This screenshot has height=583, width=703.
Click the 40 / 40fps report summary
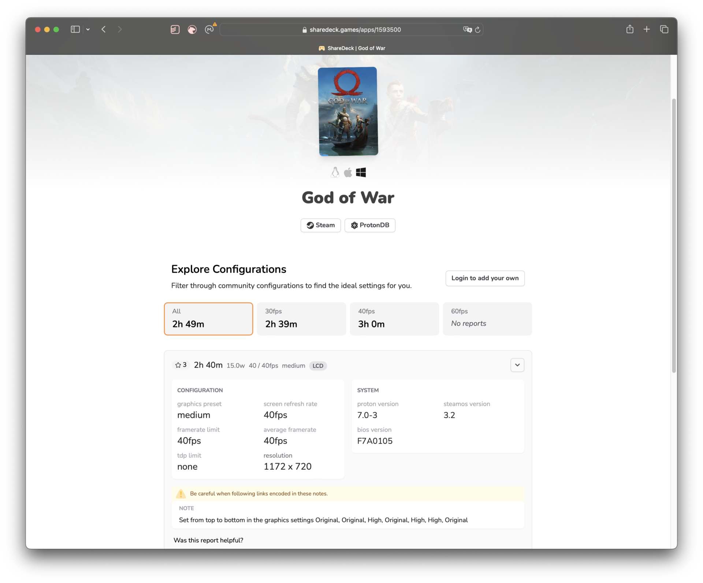[263, 366]
